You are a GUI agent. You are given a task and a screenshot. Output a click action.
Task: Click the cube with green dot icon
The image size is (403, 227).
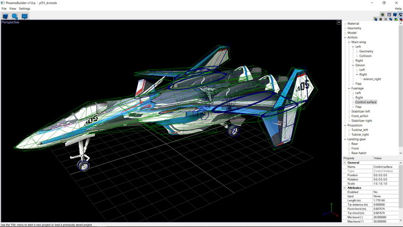point(396,19)
